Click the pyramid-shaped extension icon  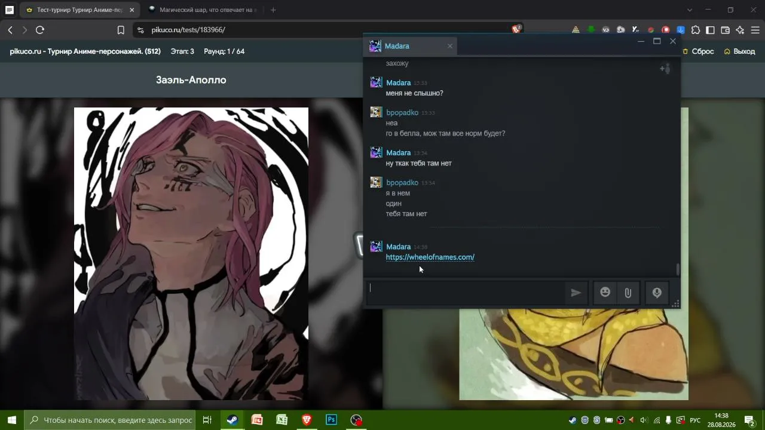[576, 30]
